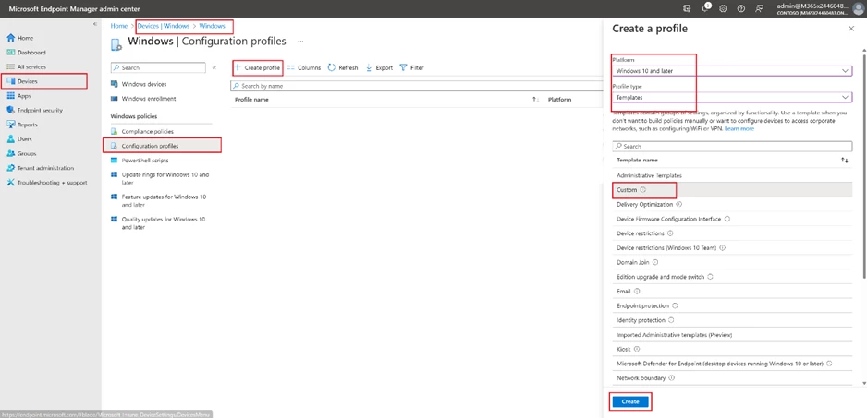Click the admin account avatar
Screen dimensions: 867x418
860,9
